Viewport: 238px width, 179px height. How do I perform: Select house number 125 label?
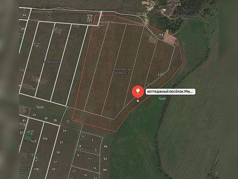coord(33,155)
